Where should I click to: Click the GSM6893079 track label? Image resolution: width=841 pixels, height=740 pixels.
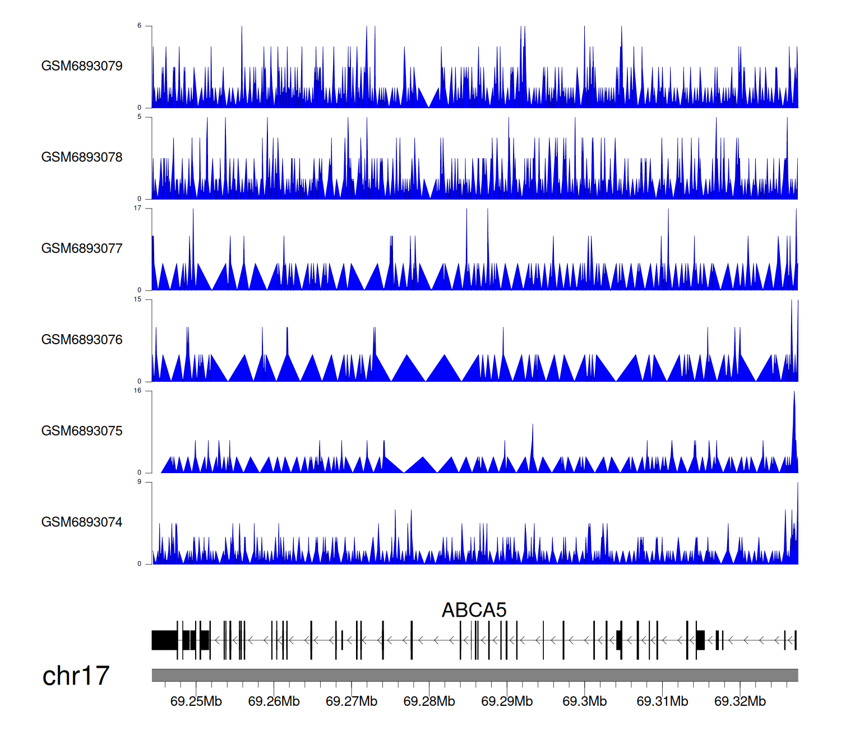82,66
